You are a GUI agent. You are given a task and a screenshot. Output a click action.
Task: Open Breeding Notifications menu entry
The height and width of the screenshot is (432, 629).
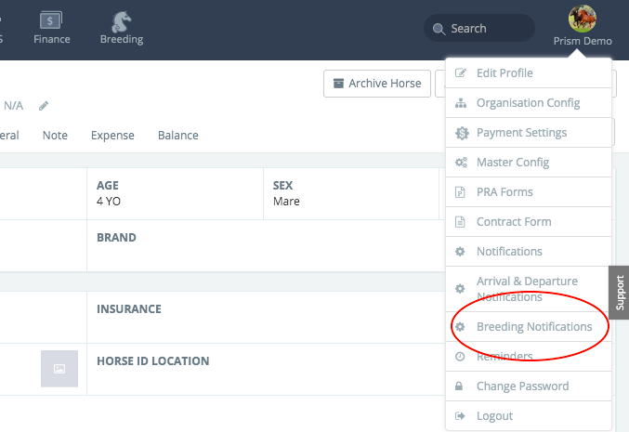pos(529,326)
